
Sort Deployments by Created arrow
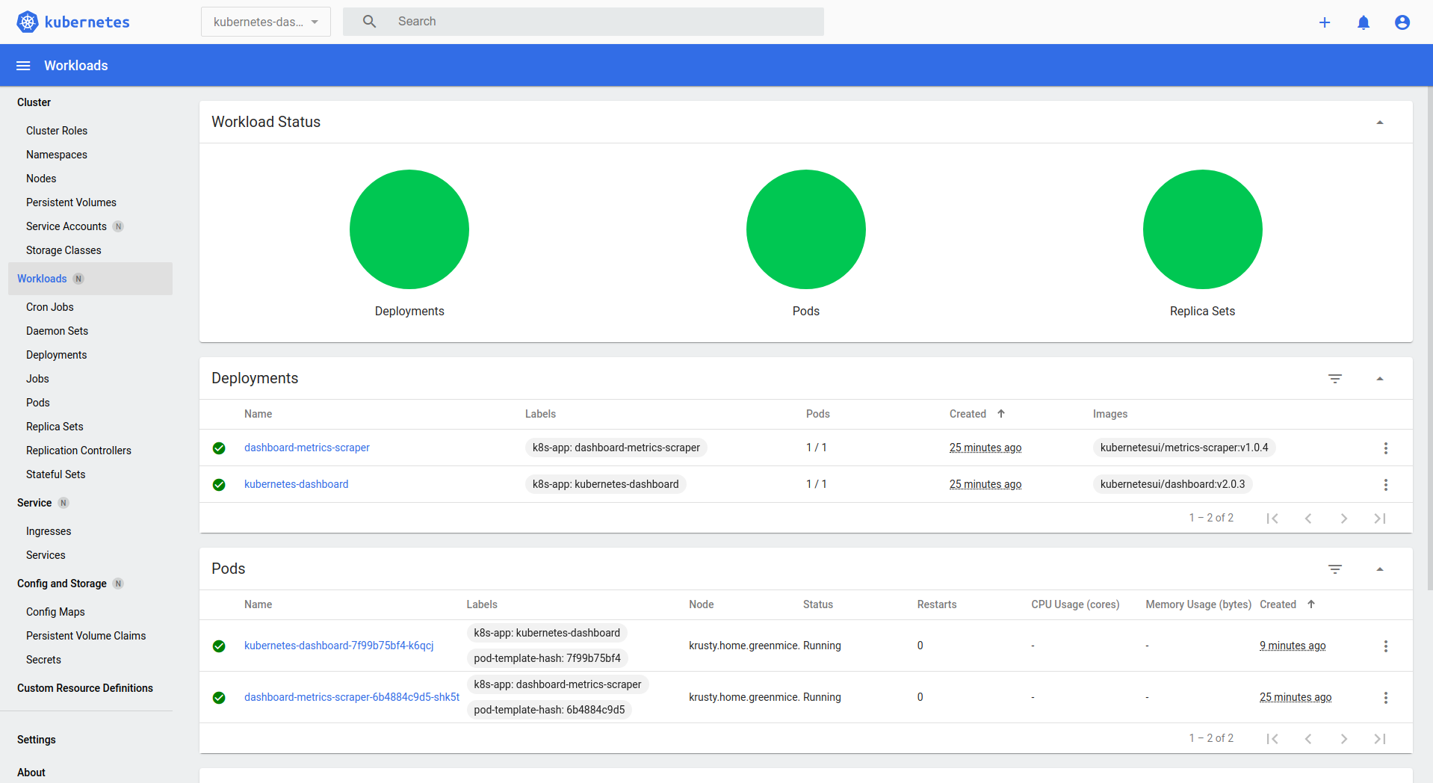(x=1001, y=414)
